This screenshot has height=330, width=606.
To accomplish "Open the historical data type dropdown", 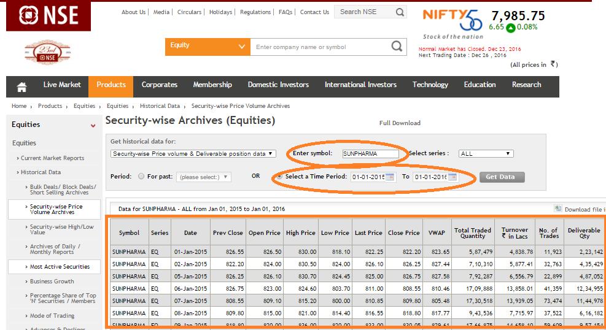I will click(193, 153).
